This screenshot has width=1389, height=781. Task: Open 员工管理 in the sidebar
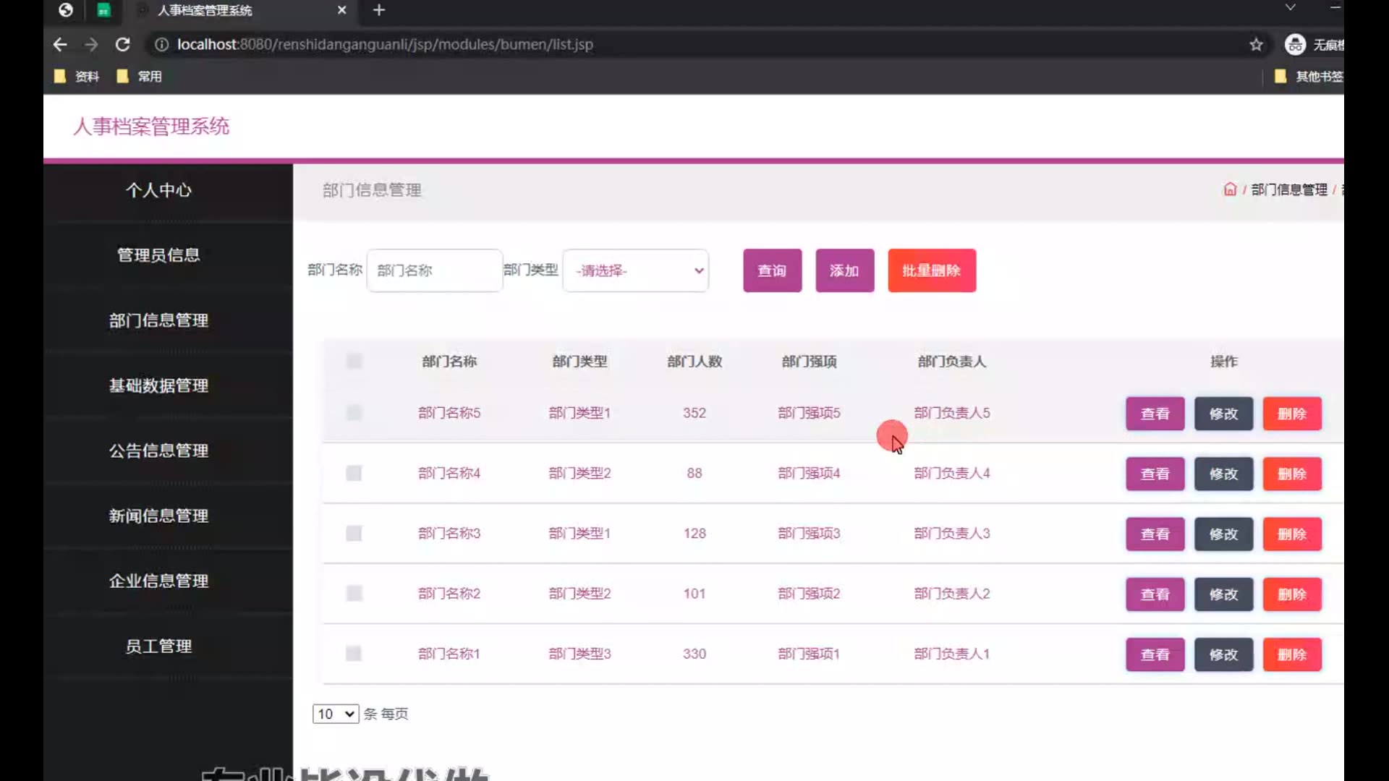pos(158,646)
